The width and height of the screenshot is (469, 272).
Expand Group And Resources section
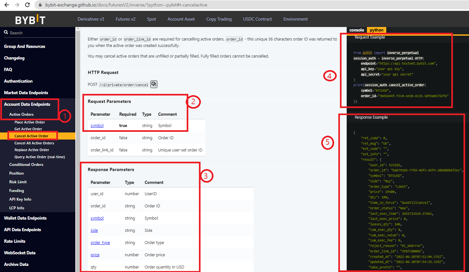tap(24, 46)
